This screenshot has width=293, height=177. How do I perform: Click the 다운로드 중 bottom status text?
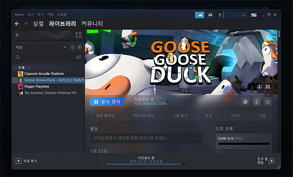pos(146,158)
